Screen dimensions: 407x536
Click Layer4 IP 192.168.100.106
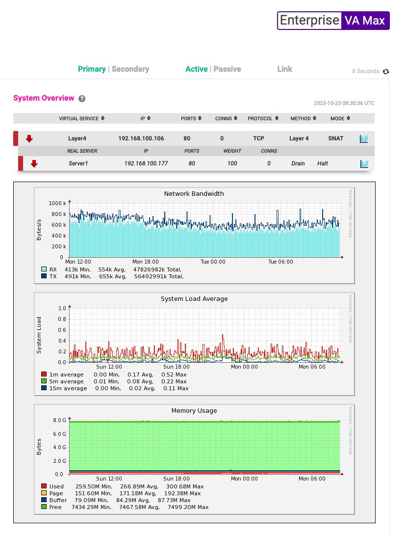[x=141, y=138]
